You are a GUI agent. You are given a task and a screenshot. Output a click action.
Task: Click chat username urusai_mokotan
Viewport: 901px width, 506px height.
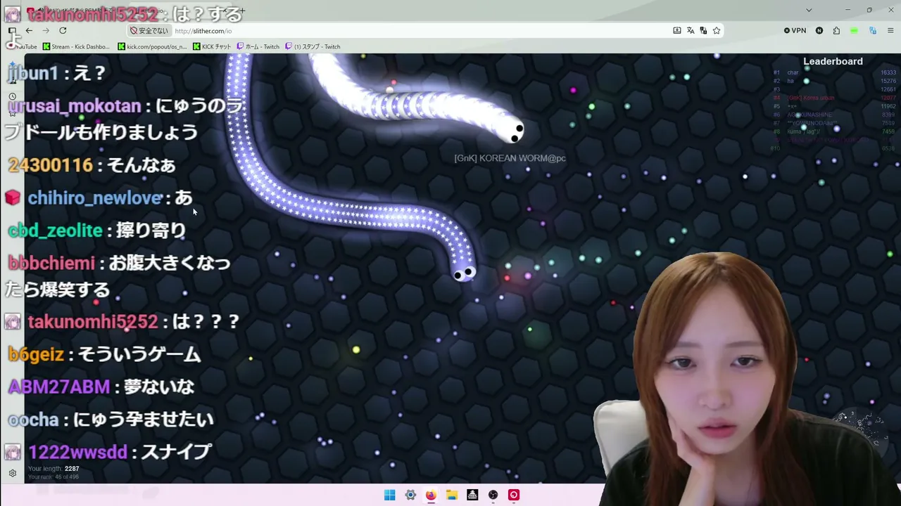pyautogui.click(x=73, y=106)
